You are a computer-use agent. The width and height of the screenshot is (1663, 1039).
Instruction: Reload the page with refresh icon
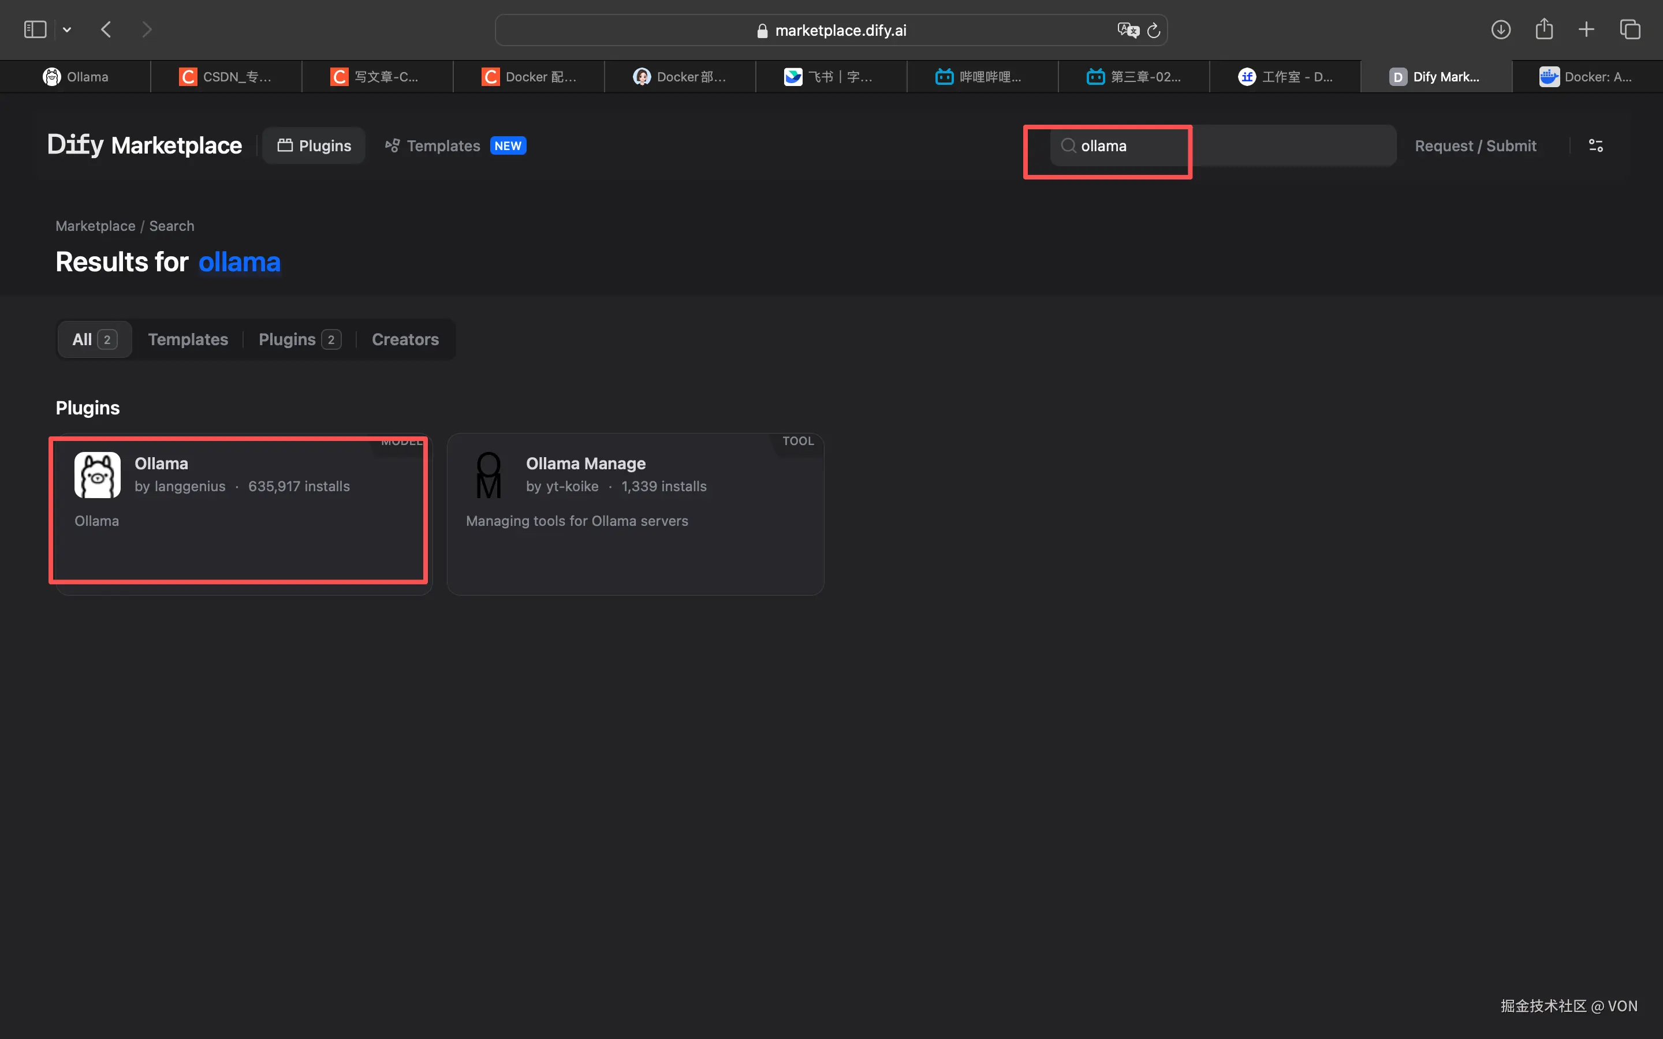(x=1154, y=30)
